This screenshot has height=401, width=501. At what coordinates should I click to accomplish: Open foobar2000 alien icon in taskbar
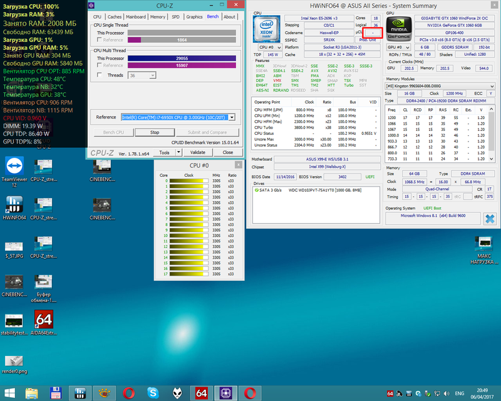tap(177, 393)
